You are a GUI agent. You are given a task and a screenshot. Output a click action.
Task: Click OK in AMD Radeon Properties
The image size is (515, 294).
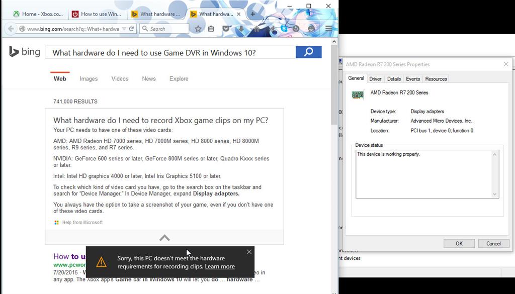(459, 243)
